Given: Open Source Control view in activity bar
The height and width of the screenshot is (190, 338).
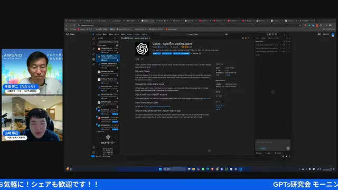Looking at the screenshot, I should [93, 49].
